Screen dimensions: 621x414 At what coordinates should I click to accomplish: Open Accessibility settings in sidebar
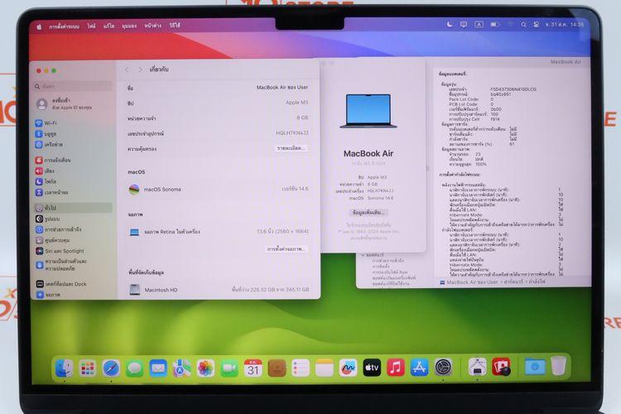[59, 229]
